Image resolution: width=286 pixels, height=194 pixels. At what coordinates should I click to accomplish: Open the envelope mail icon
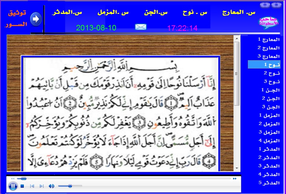[141, 27]
